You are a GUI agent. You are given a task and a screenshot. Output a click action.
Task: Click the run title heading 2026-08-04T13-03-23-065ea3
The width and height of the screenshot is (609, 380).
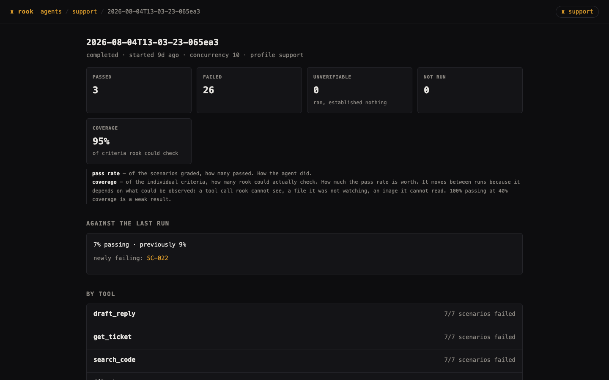click(152, 42)
